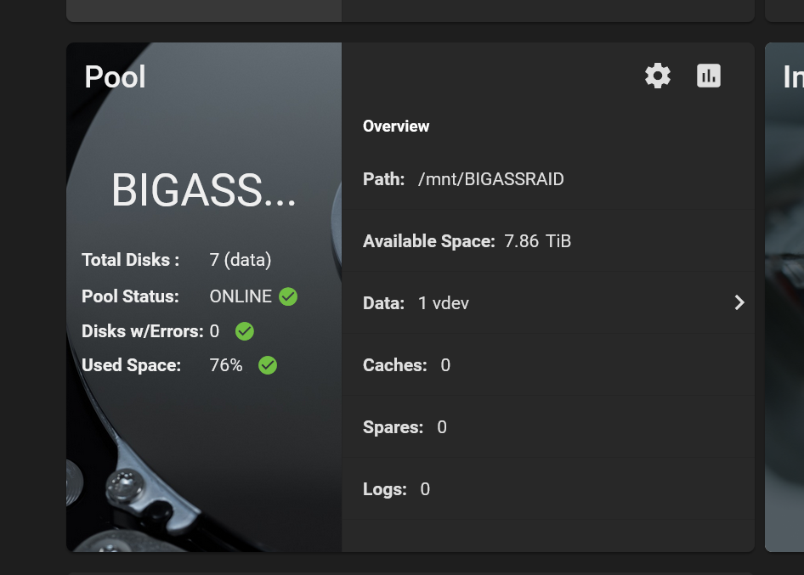Click the 76% used space value

(x=226, y=365)
